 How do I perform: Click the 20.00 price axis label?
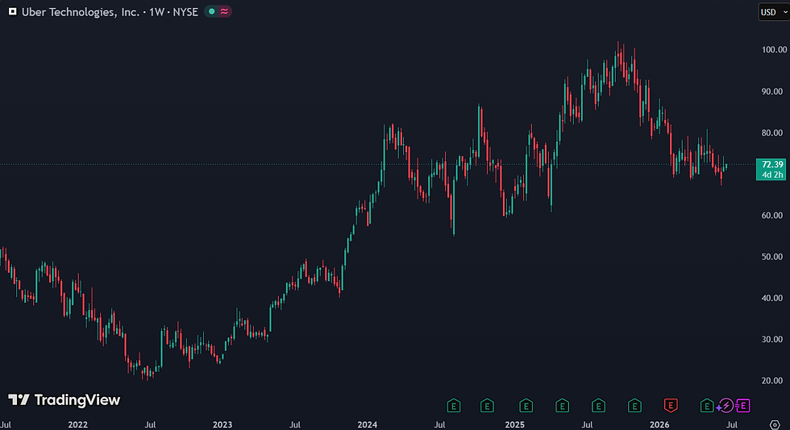(772, 380)
